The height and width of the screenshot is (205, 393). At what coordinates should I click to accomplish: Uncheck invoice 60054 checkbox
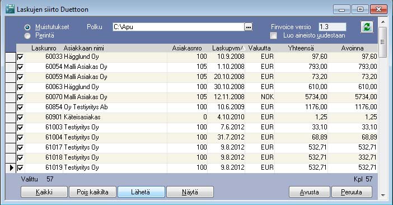[20, 67]
